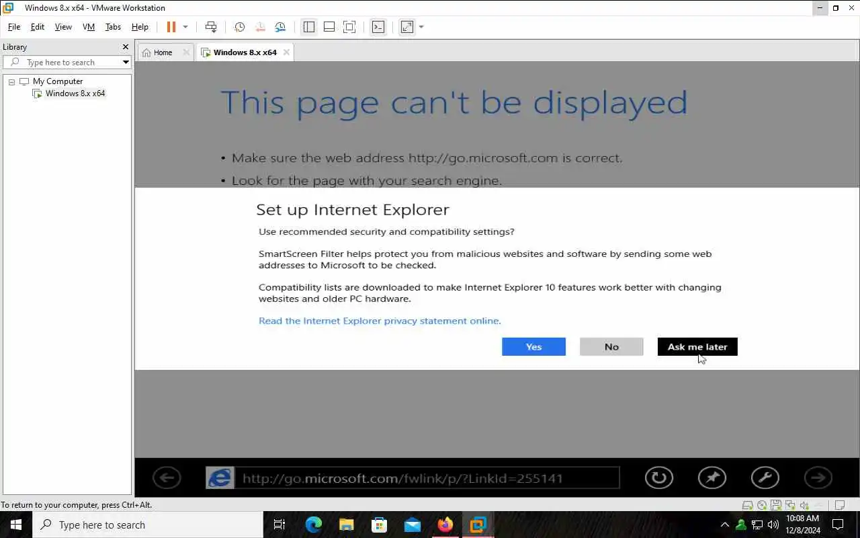The width and height of the screenshot is (860, 538).
Task: Open the Tabs menu
Action: point(113,27)
